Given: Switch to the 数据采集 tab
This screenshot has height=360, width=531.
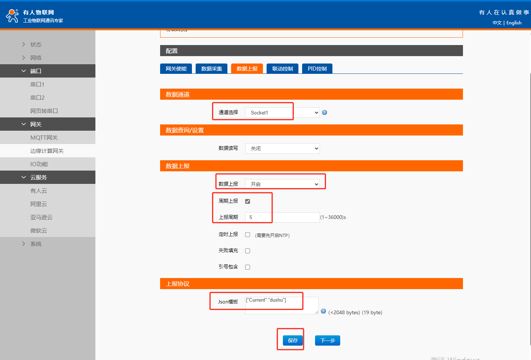Looking at the screenshot, I should click(212, 69).
